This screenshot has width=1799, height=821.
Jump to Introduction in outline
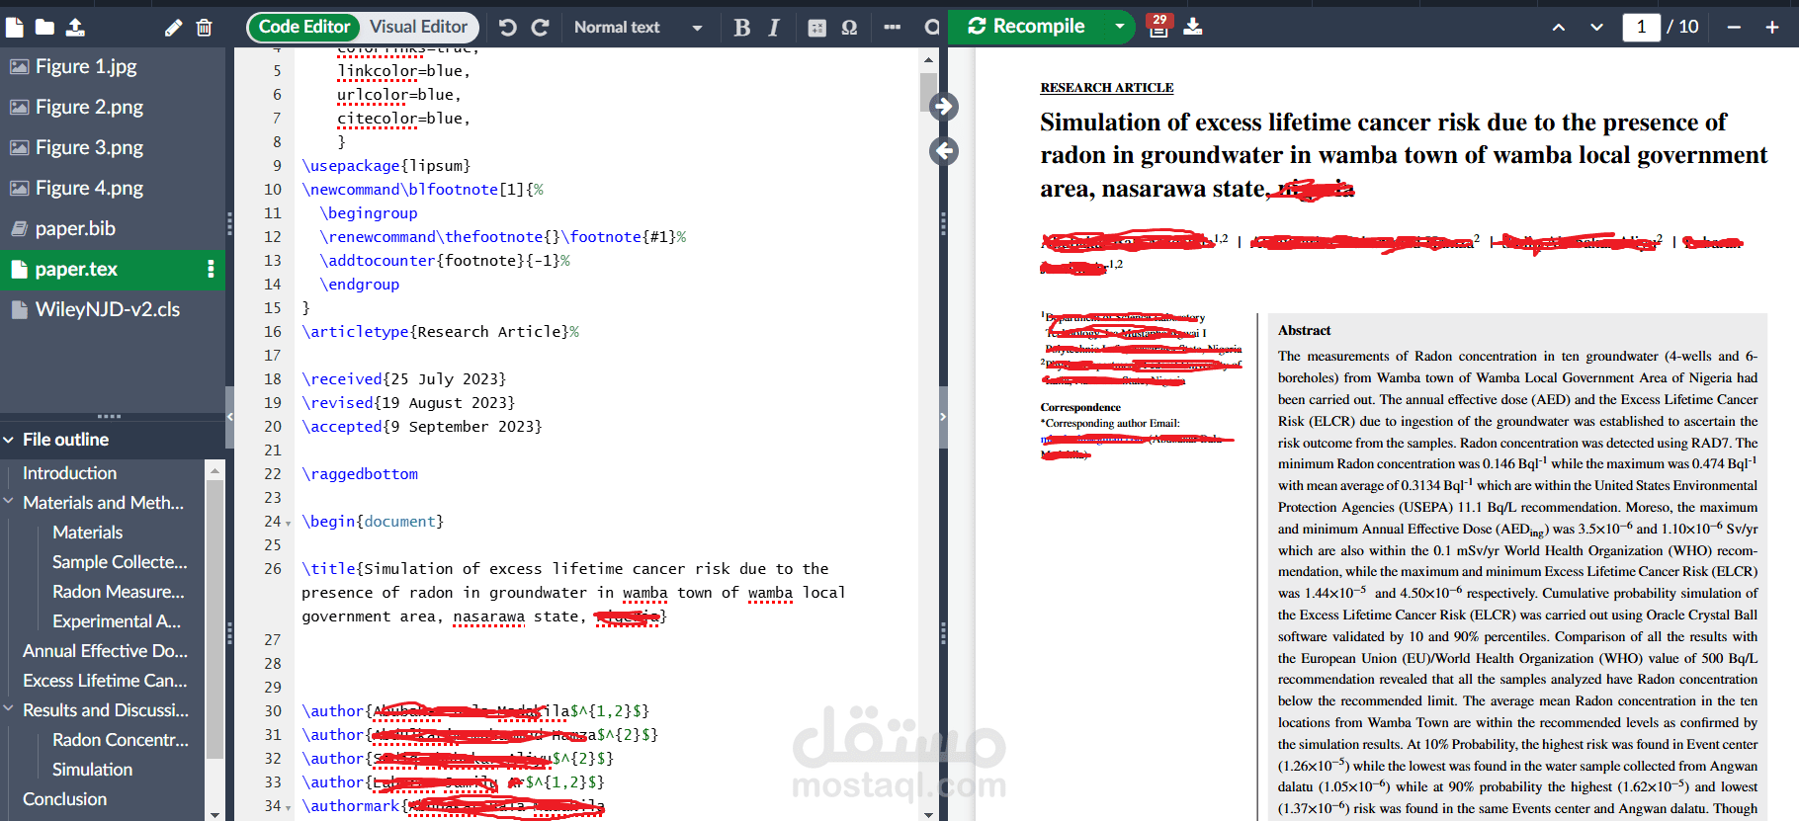(69, 473)
